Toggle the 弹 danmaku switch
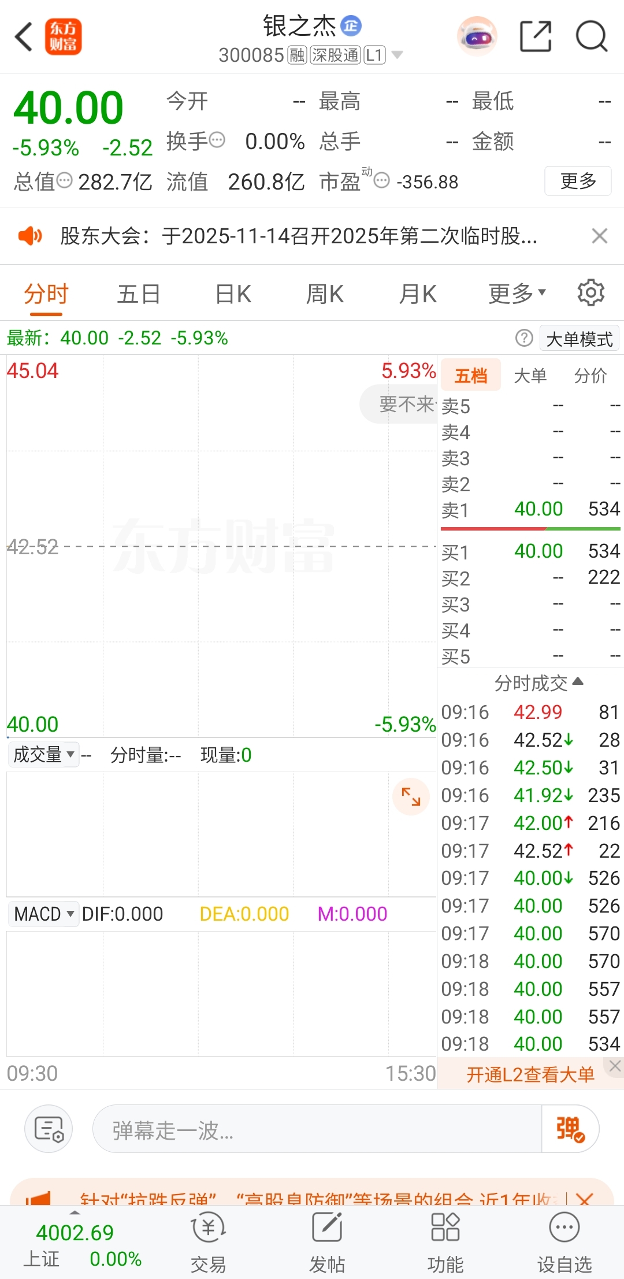Screen dimensions: 624x1279 [x=570, y=1129]
